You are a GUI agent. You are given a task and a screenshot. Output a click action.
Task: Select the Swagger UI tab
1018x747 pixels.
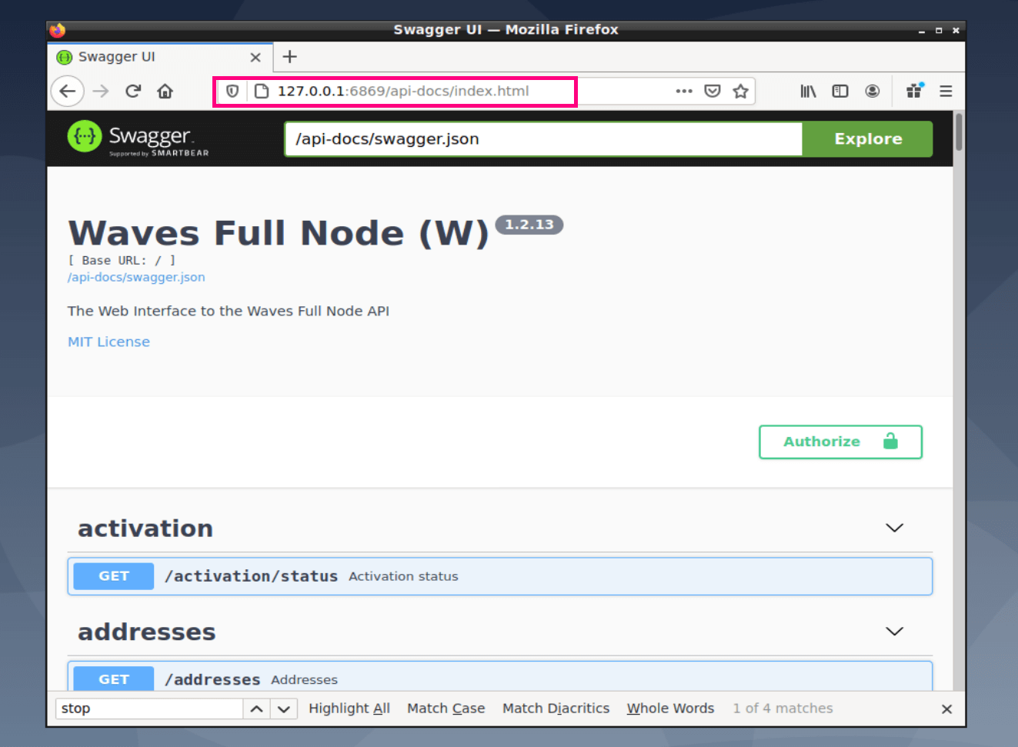click(160, 57)
